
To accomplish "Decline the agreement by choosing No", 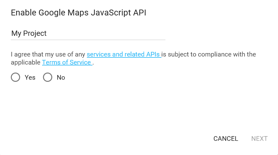I will (x=48, y=77).
